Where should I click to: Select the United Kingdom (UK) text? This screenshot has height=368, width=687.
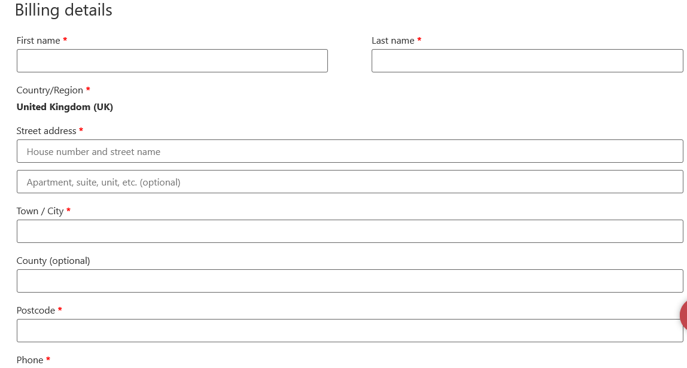click(65, 107)
